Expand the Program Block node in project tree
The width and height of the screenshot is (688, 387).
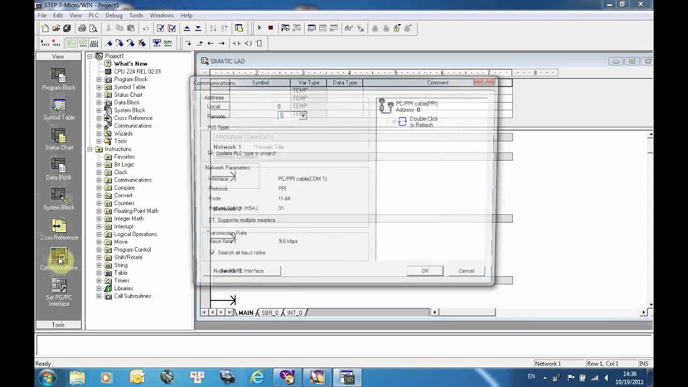99,80
